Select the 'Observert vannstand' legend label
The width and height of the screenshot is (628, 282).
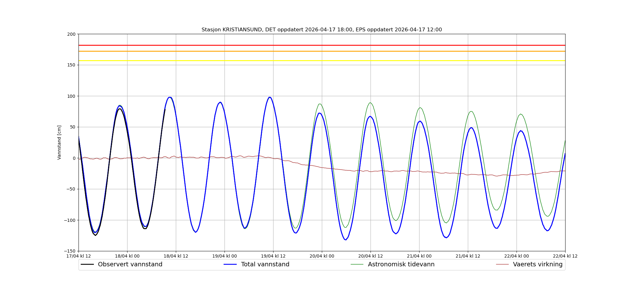point(130,264)
